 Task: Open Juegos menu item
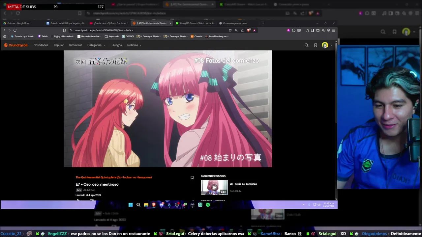[117, 45]
